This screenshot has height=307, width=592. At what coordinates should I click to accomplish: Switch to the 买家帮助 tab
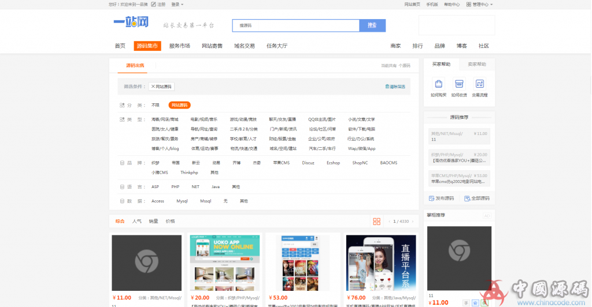(x=441, y=65)
